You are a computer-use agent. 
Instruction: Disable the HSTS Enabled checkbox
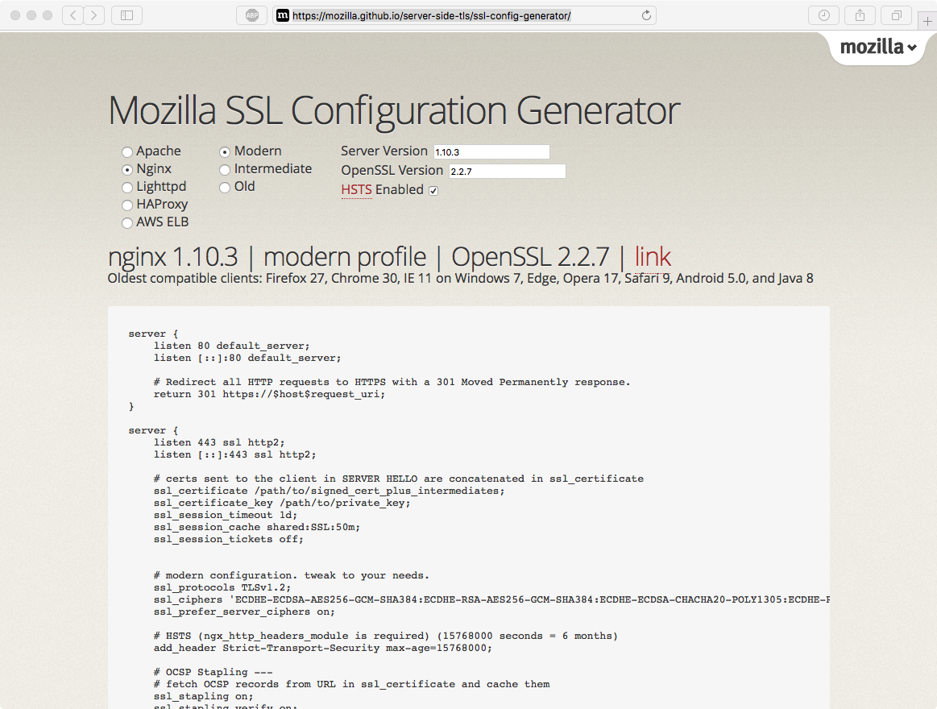pyautogui.click(x=433, y=189)
